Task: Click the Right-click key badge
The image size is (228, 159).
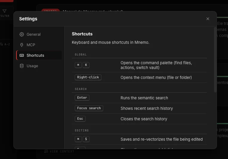Action: [x=88, y=77]
